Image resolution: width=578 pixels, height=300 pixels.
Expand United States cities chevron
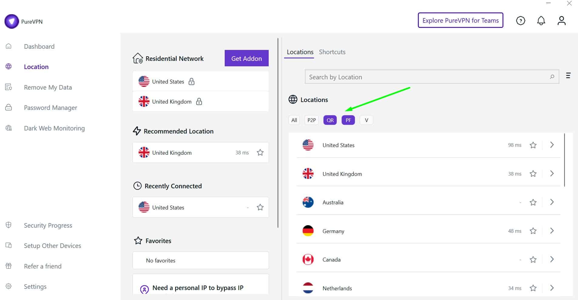tap(552, 145)
